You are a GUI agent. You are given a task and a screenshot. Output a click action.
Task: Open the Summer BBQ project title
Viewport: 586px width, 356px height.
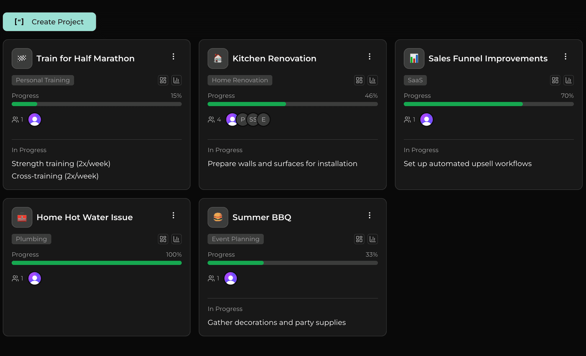click(262, 218)
